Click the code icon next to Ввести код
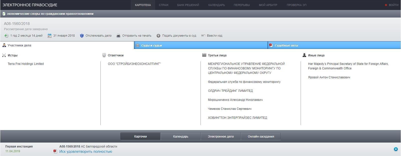Image resolution: width=401 pixels, height=156 pixels. (x=203, y=36)
